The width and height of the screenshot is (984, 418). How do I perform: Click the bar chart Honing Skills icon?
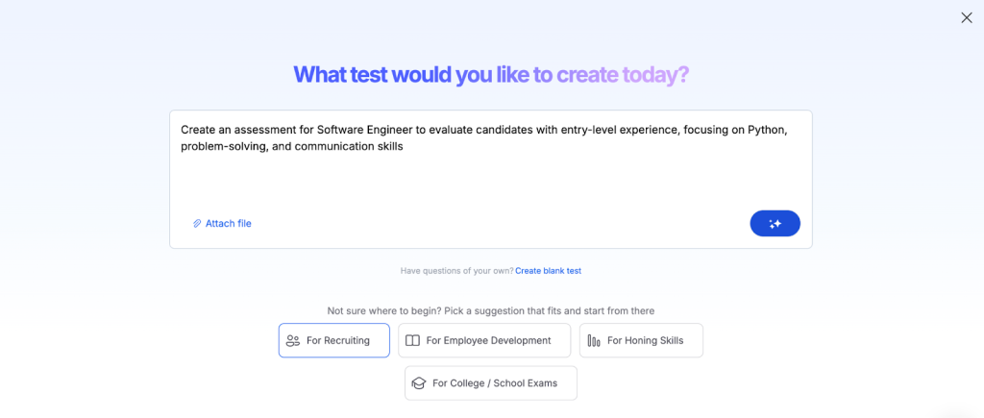[594, 340]
